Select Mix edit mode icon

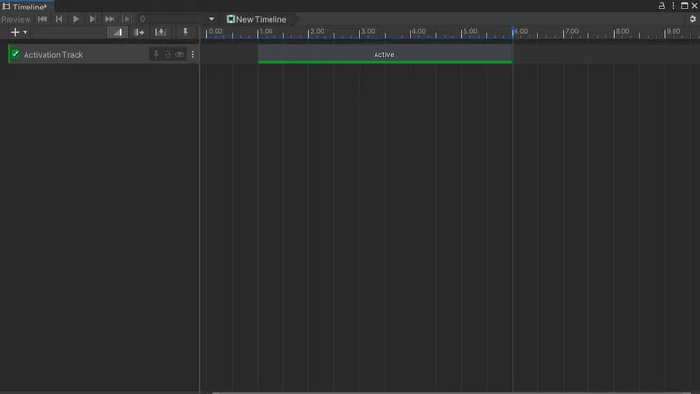pyautogui.click(x=117, y=32)
